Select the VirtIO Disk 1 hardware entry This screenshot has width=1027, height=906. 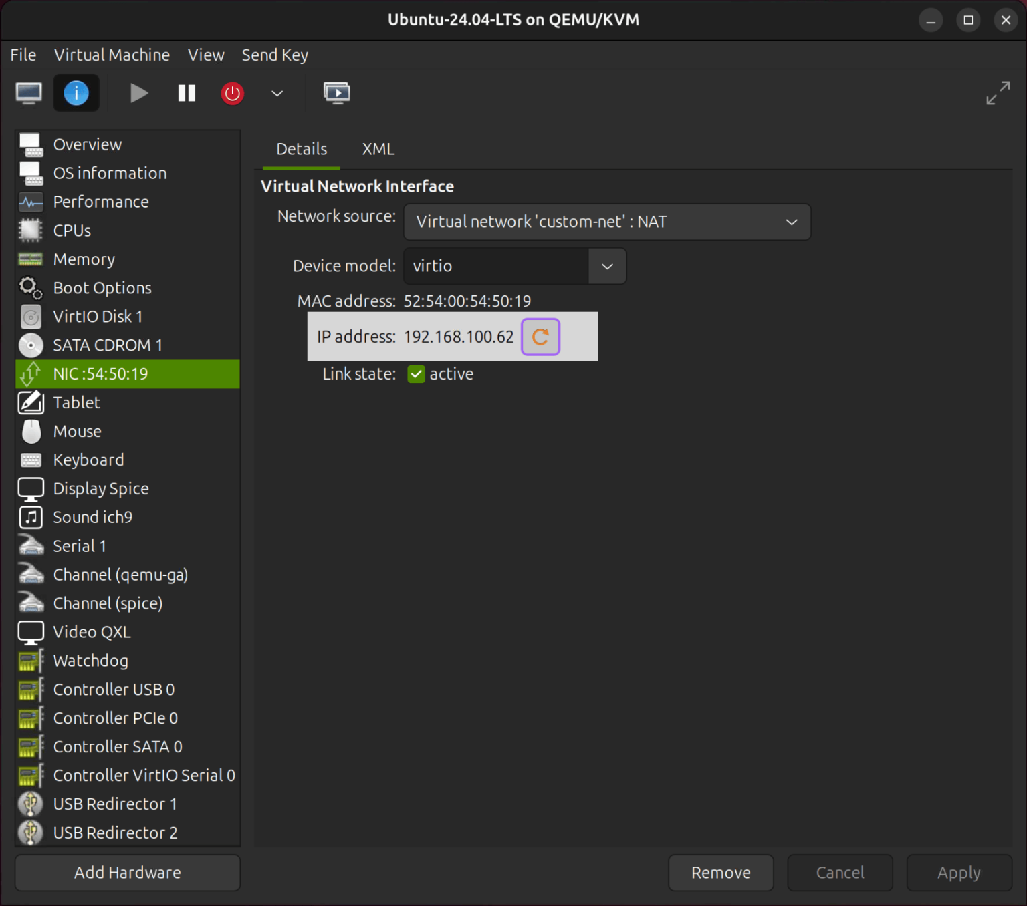pos(98,316)
